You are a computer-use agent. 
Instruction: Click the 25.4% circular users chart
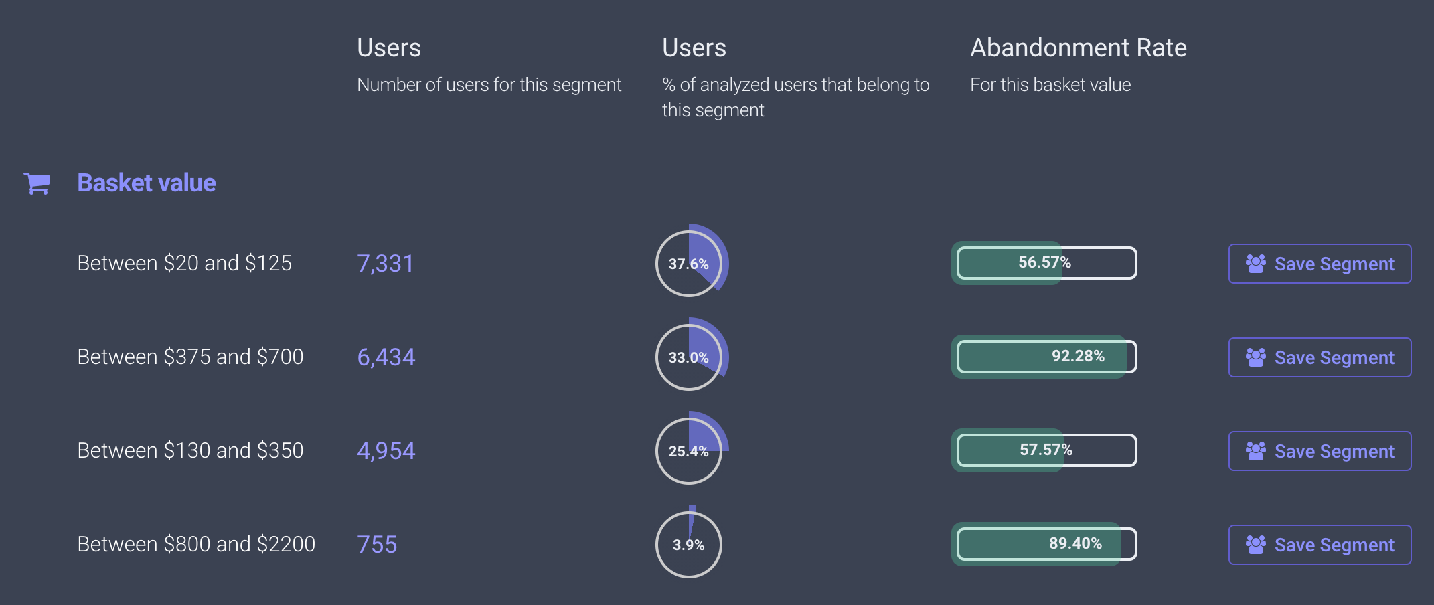pos(690,449)
